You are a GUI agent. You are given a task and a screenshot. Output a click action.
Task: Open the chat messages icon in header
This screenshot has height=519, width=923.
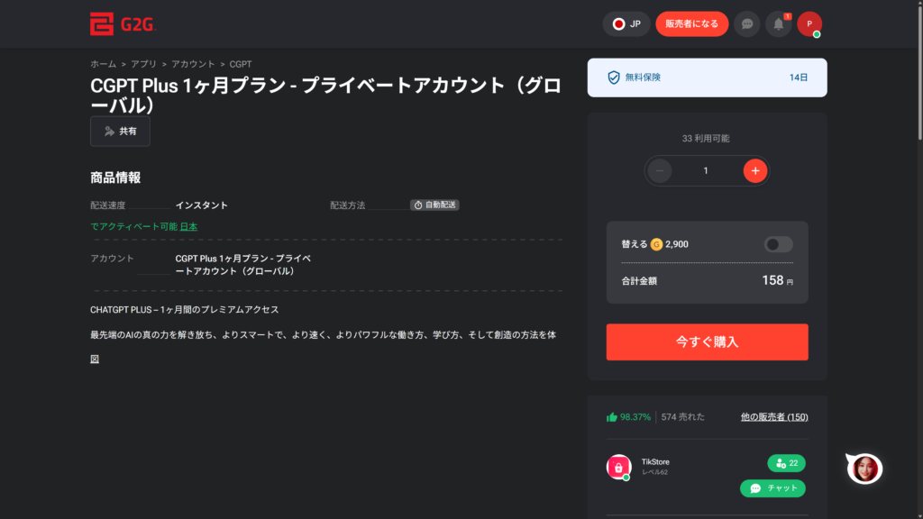pos(746,24)
